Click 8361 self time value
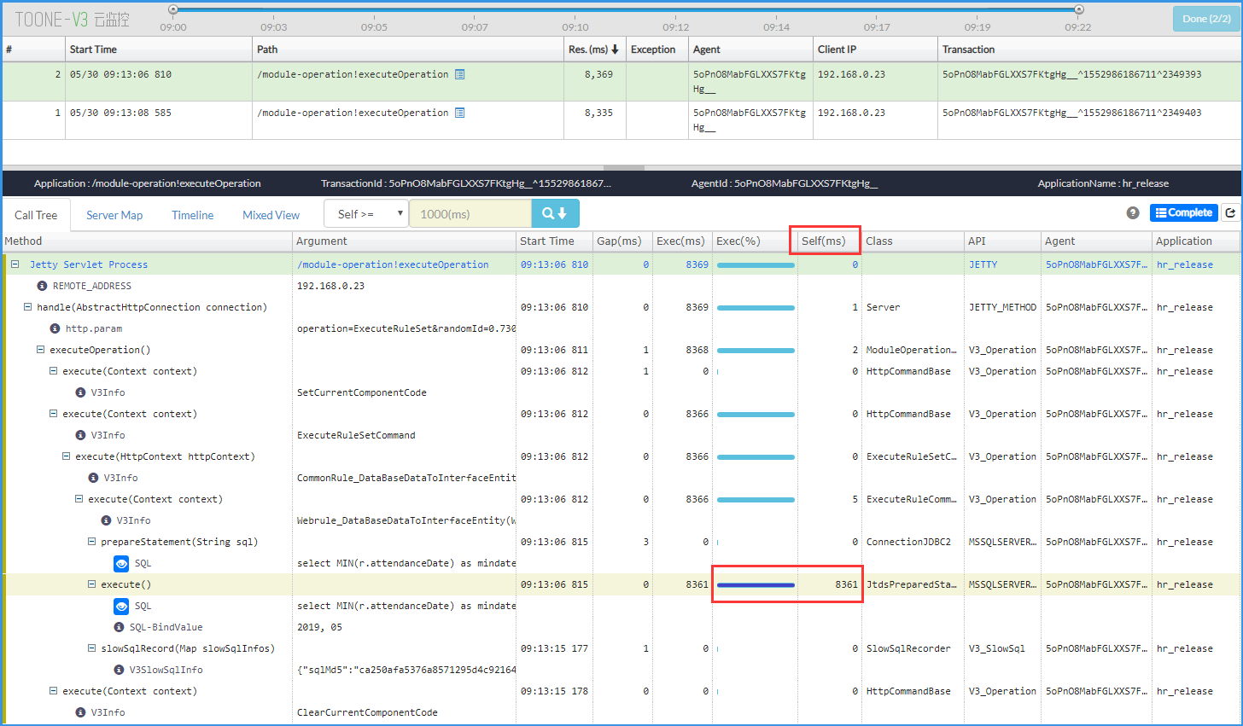 coord(846,584)
